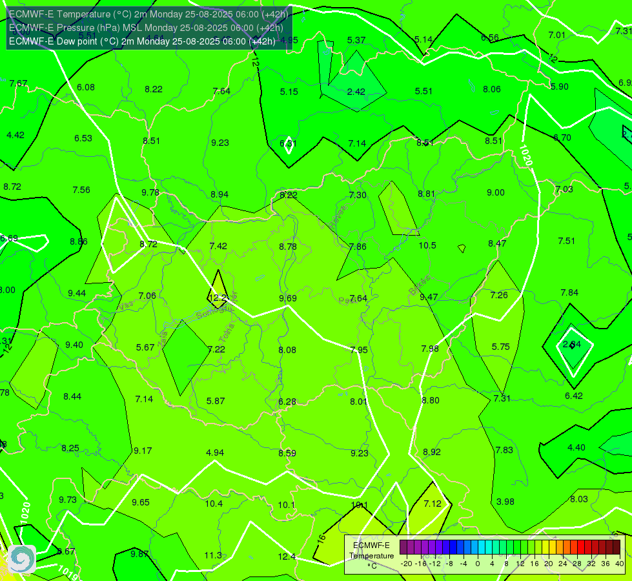Click the 2.84 value inside the white diamond

pyautogui.click(x=571, y=344)
